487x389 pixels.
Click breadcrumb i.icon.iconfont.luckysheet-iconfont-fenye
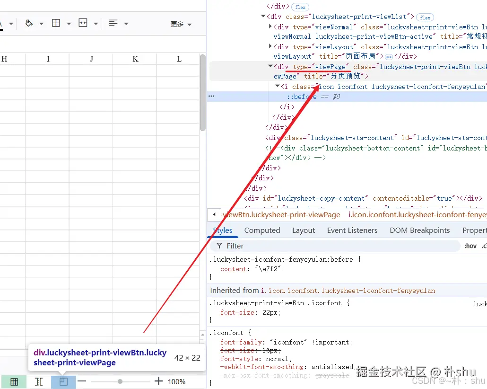[417, 215]
